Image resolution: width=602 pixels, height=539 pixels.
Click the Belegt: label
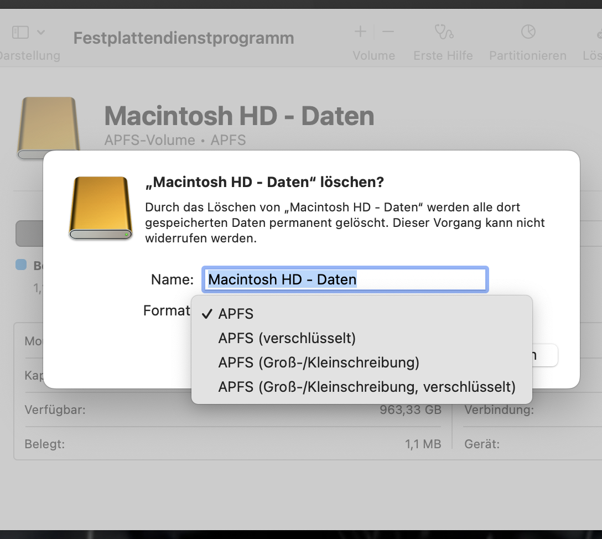[44, 444]
